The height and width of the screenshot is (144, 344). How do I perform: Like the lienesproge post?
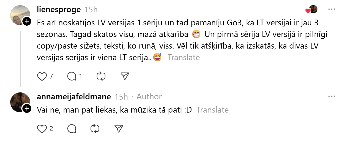tap(42, 76)
